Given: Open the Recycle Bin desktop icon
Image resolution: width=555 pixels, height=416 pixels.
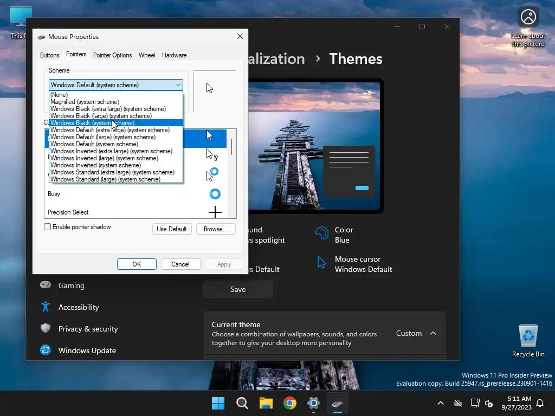Looking at the screenshot, I should 528,340.
